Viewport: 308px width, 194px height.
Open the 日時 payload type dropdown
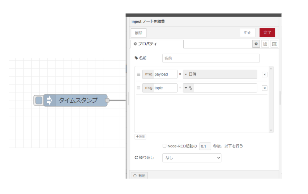tap(186, 74)
